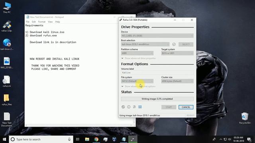Open the Target system dropdown

177,53
